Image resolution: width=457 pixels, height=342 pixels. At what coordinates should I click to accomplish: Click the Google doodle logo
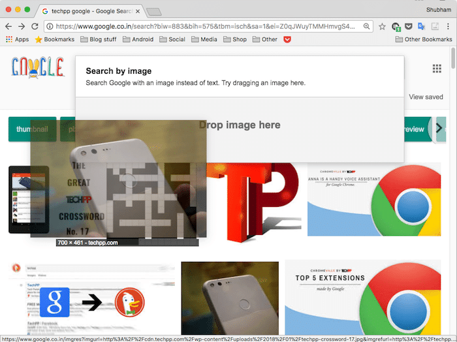(x=38, y=68)
